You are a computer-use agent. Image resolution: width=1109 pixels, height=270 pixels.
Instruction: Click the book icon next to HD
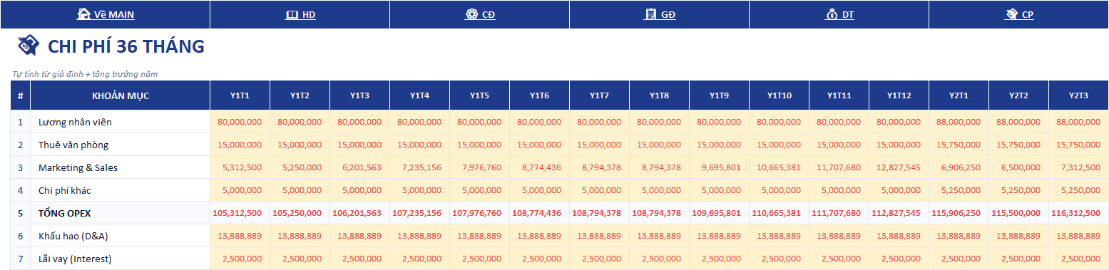292,14
